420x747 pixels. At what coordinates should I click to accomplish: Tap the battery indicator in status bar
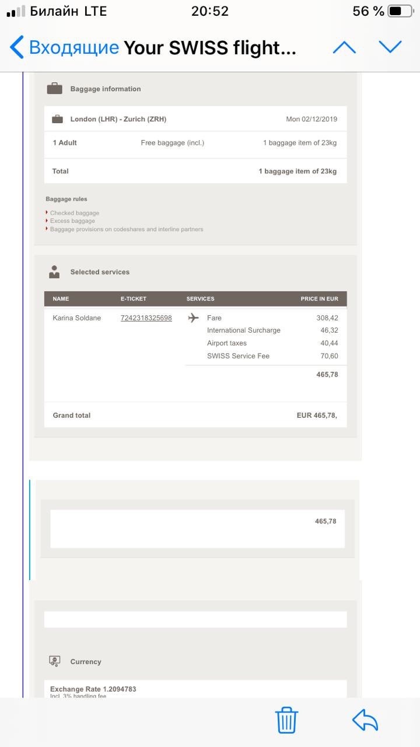pyautogui.click(x=400, y=11)
